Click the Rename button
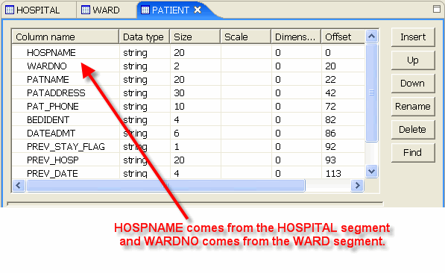 pos(413,106)
